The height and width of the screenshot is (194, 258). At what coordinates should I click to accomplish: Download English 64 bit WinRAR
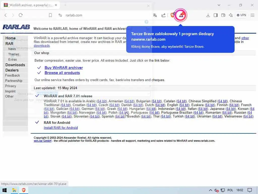point(184,105)
